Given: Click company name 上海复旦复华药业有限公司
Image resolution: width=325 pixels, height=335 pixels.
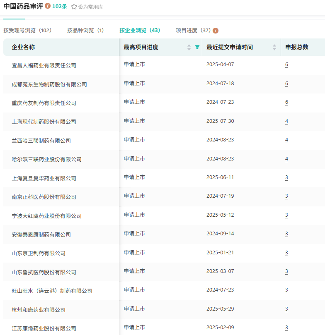Looking at the screenshot, I should [x=44, y=178].
